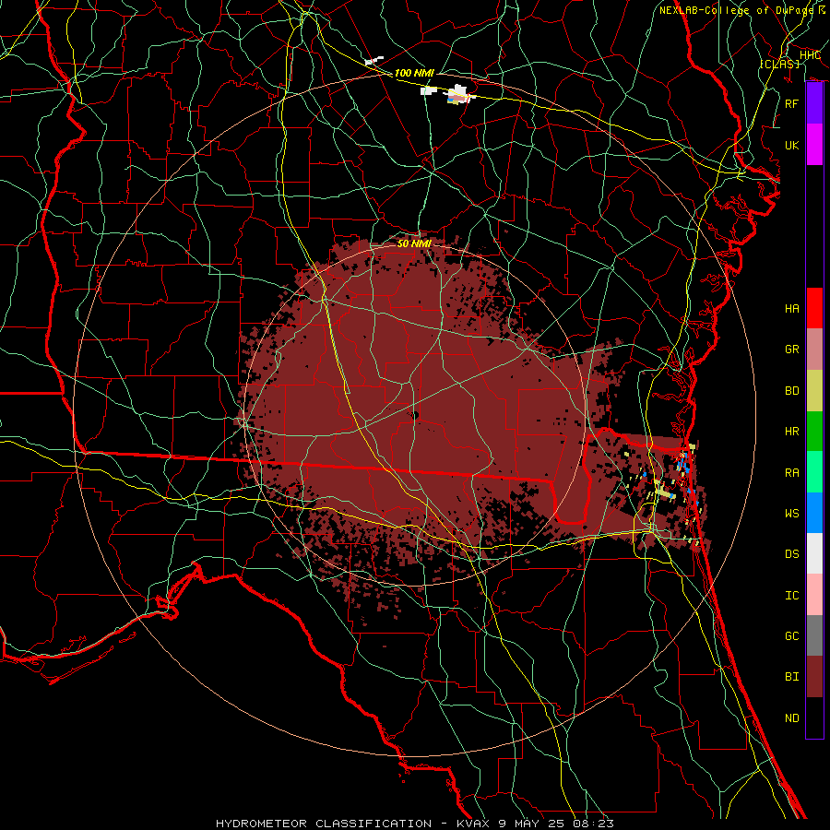Click the RF legend label
Viewport: 830px width, 830px height.
coord(791,103)
